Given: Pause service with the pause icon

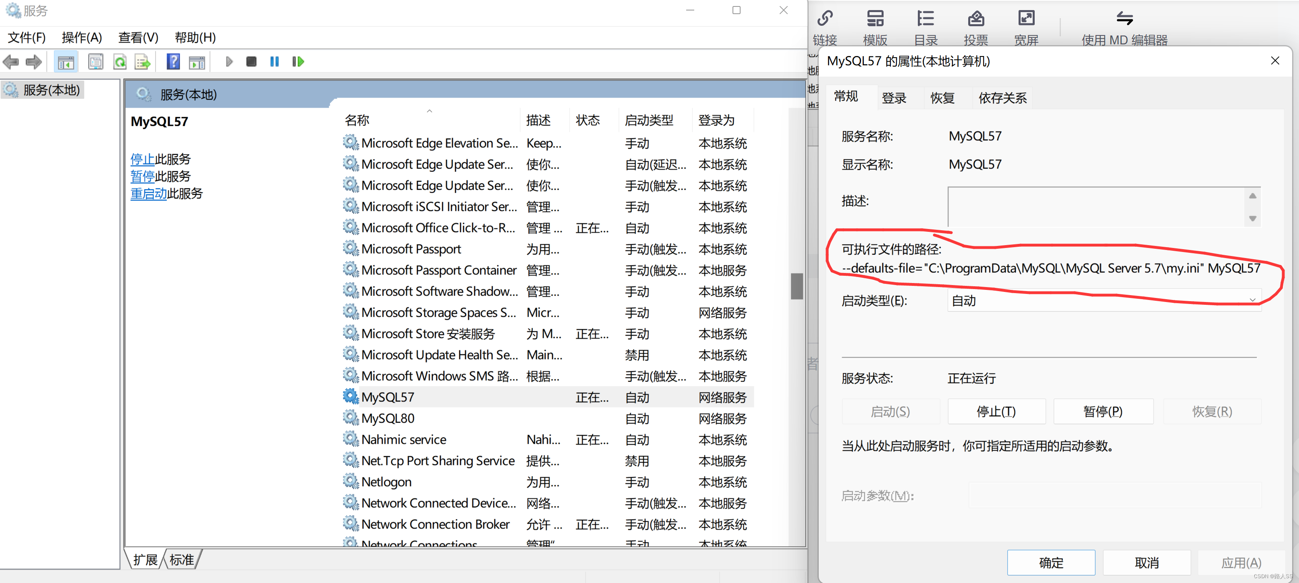Looking at the screenshot, I should (274, 62).
